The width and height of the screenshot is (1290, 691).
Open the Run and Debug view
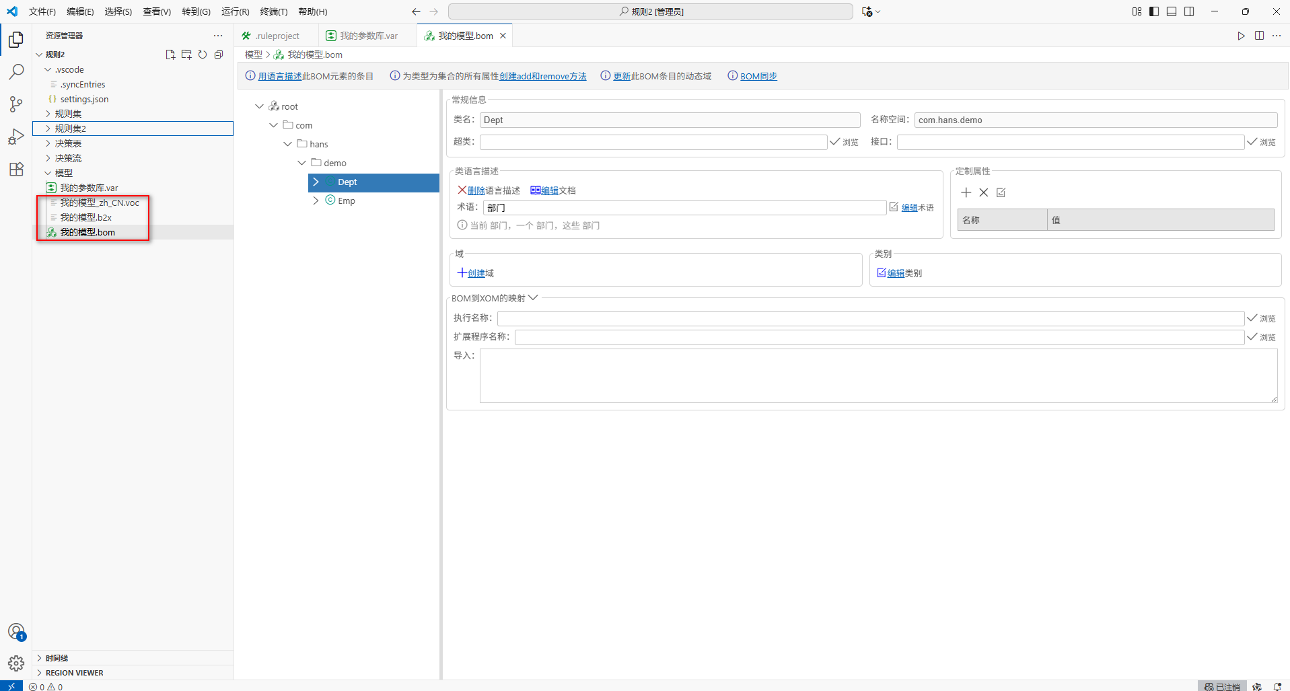coord(16,137)
